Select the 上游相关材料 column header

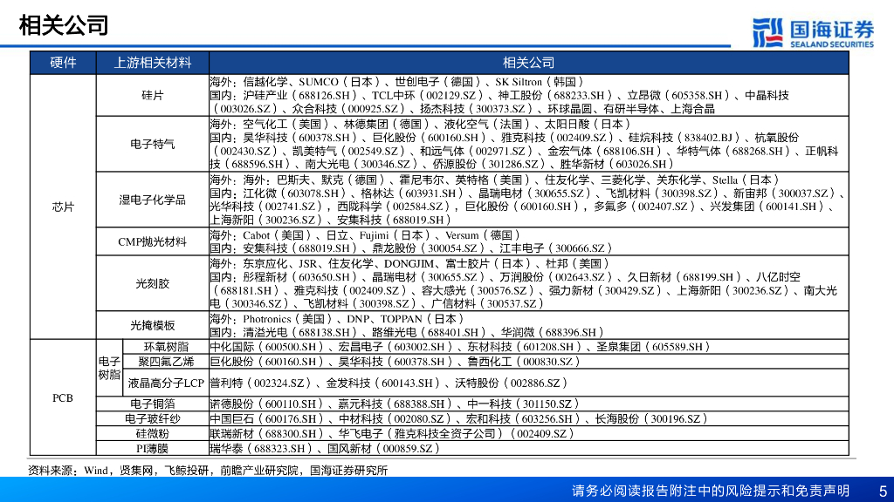(152, 63)
